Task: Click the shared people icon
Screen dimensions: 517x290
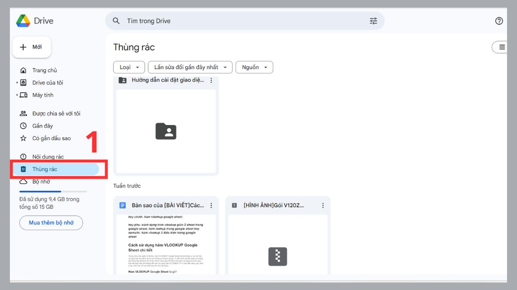Action: (x=24, y=113)
